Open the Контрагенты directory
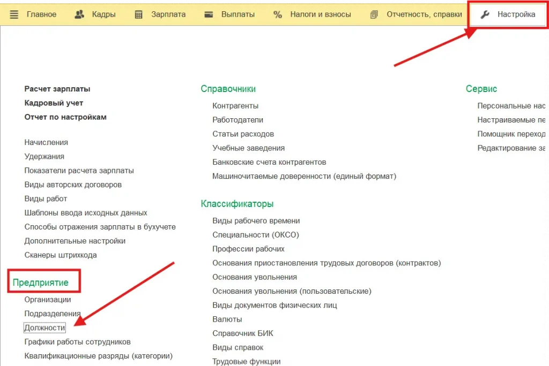 click(x=235, y=106)
